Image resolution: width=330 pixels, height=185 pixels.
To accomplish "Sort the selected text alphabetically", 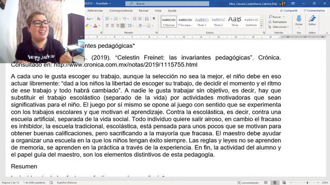I will tap(146, 19).
